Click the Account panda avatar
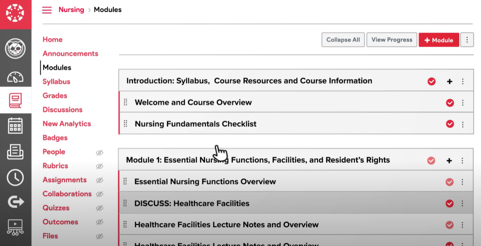This screenshot has height=246, width=481. (x=15, y=48)
